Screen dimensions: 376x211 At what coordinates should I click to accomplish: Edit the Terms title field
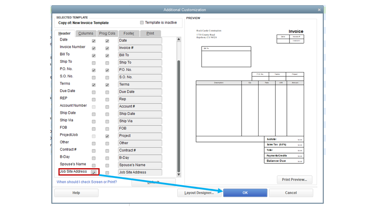pyautogui.click(x=140, y=84)
